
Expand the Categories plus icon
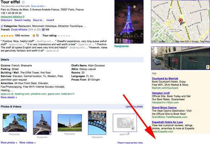[2, 26]
